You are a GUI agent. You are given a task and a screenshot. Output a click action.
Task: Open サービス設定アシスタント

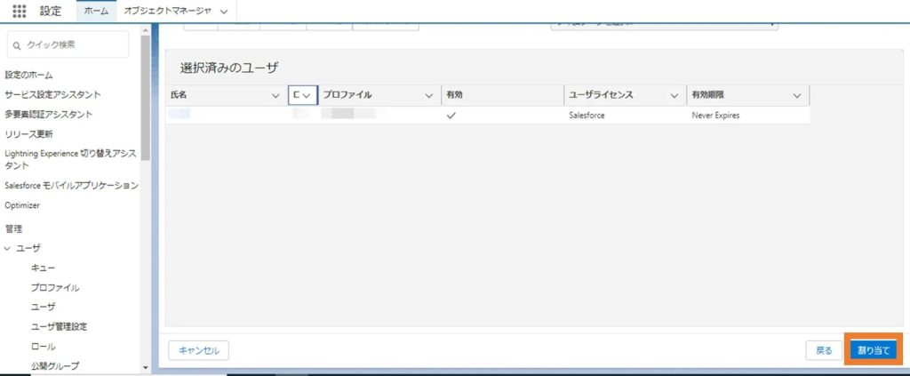pos(52,94)
